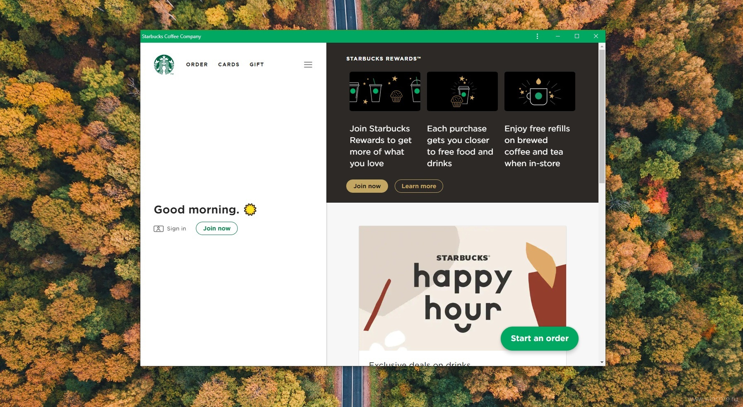The height and width of the screenshot is (407, 743).
Task: Click the free refills mug thumbnail image
Action: pyautogui.click(x=540, y=91)
